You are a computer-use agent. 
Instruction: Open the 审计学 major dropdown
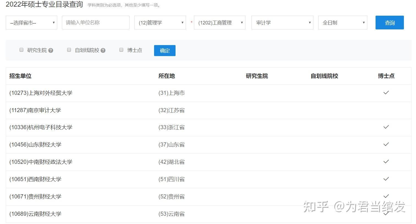coord(282,23)
